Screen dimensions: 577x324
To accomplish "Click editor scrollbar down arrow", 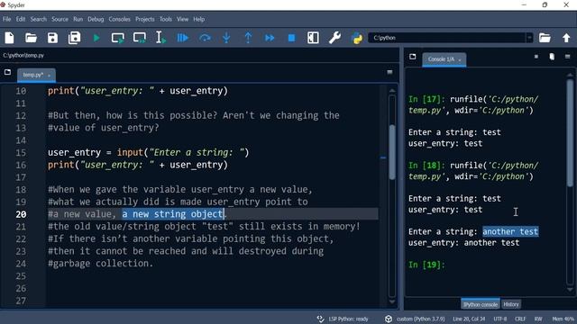I will [392, 301].
